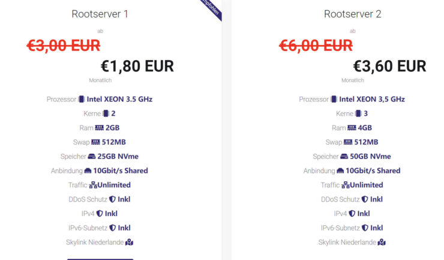Click the corner recommended ribbon on Rootserver 1

click(212, 8)
